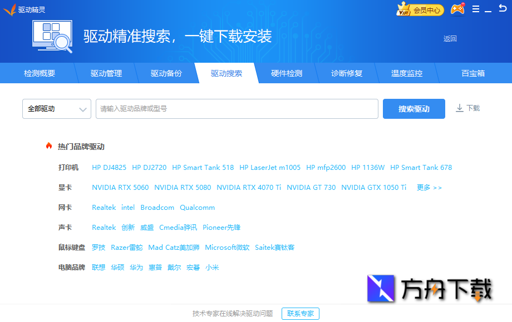
Task: Switch to the 驱动管理 tab
Action: (106, 73)
